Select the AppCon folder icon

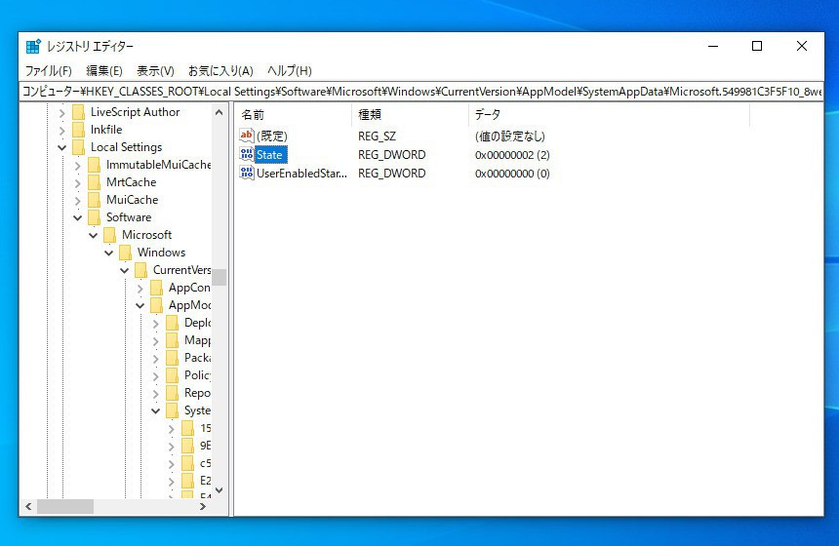[x=157, y=288]
